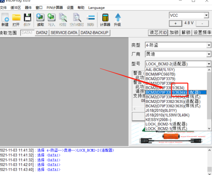Click the 设置频率 button
The height and width of the screenshot is (175, 212).
pos(202,32)
